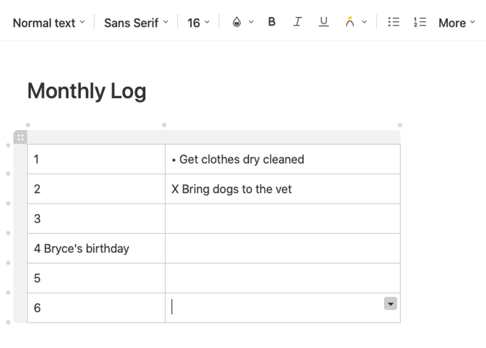Click the 4 Bryce's birthday cell
The height and width of the screenshot is (348, 486).
[96, 248]
